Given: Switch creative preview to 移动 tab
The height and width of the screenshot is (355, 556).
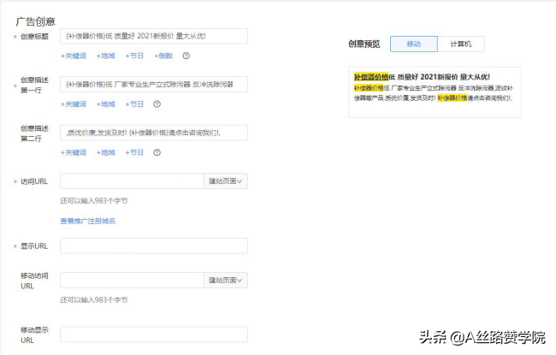Looking at the screenshot, I should (414, 44).
